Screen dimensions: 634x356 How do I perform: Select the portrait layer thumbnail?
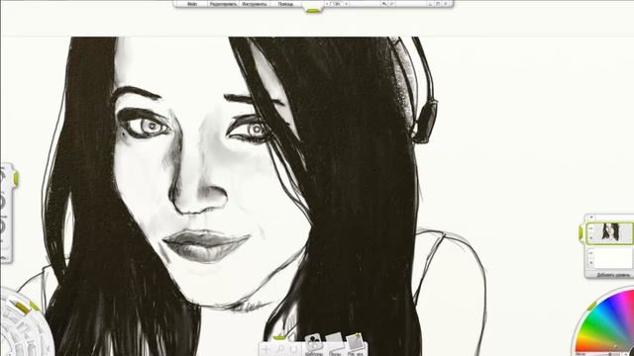pos(610,232)
